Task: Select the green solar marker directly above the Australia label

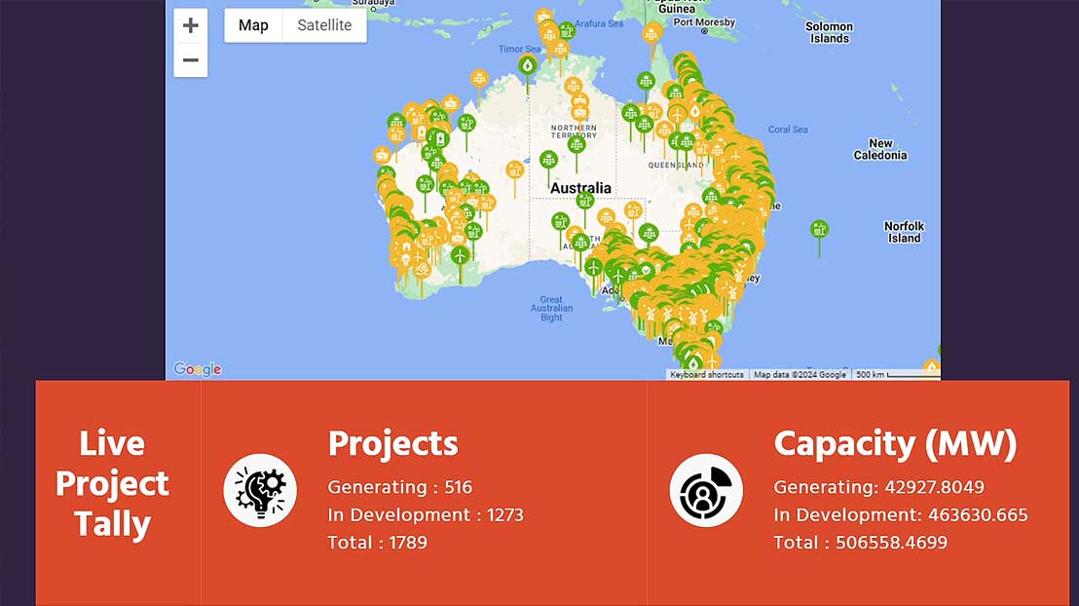Action: (548, 161)
